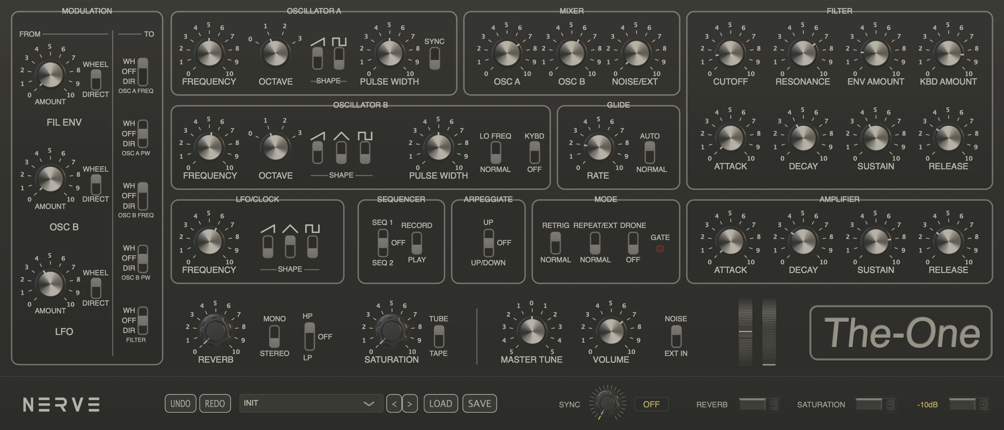Image resolution: width=1004 pixels, height=430 pixels.
Task: Toggle Retrig mode switch
Action: click(556, 243)
